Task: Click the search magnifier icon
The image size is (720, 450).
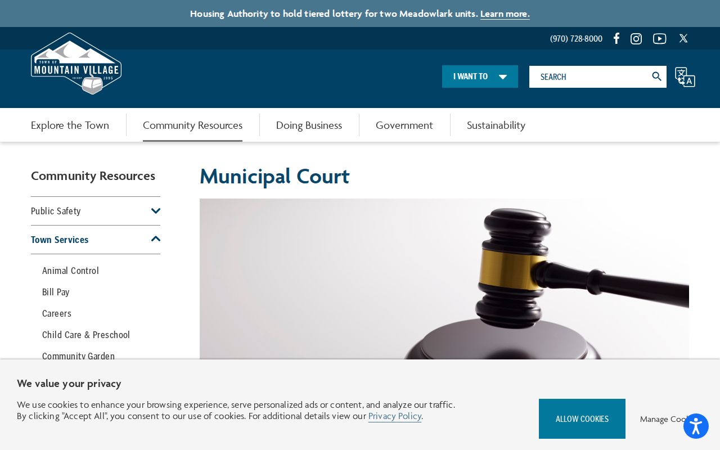Action: point(656,76)
